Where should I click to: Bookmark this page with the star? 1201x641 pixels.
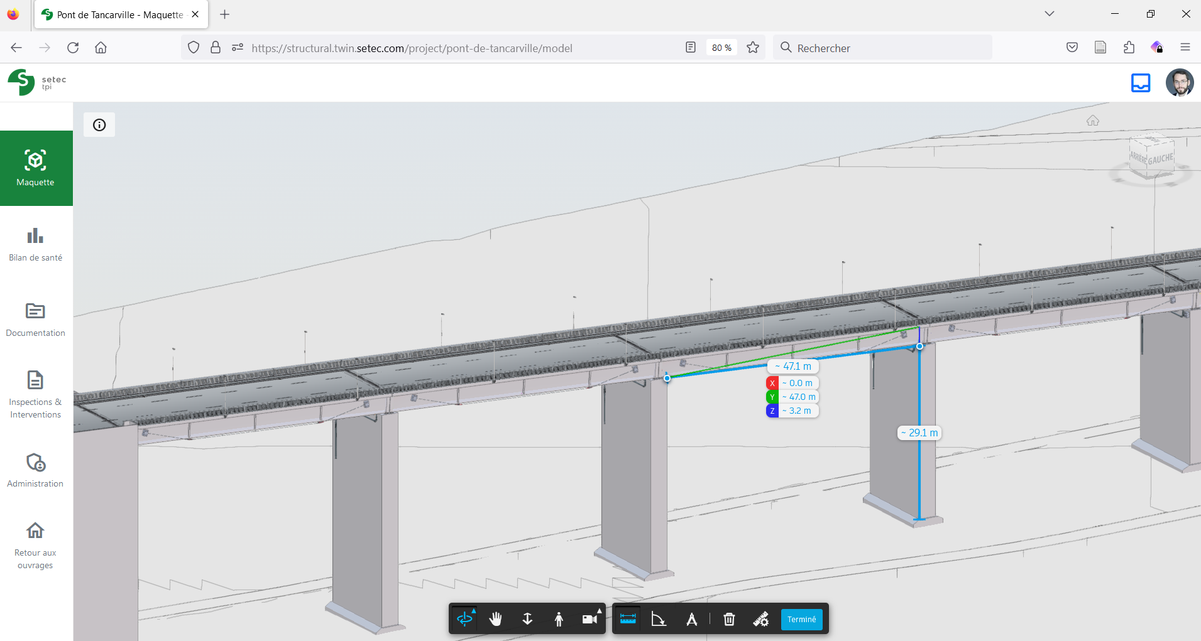click(753, 48)
